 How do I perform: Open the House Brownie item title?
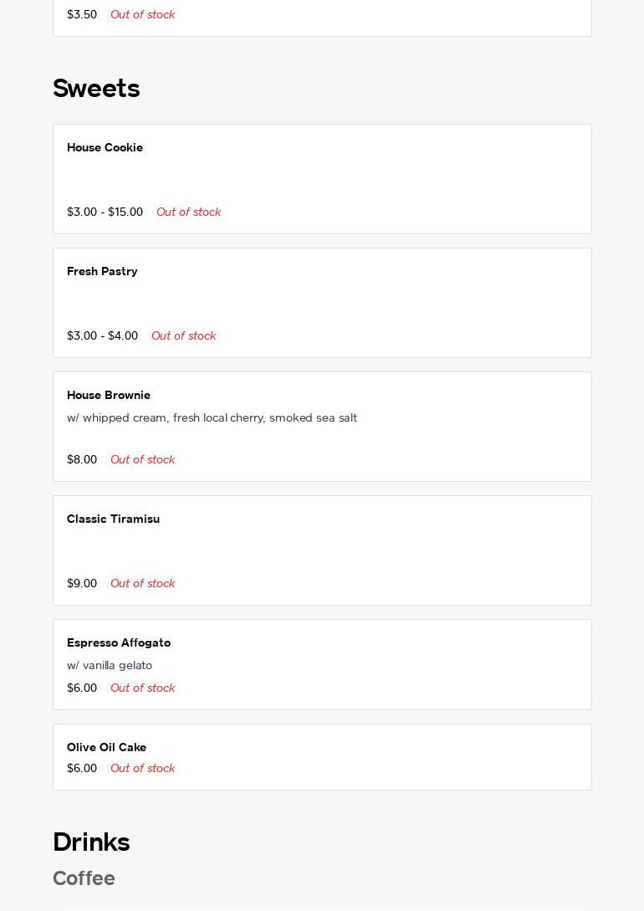tap(109, 396)
